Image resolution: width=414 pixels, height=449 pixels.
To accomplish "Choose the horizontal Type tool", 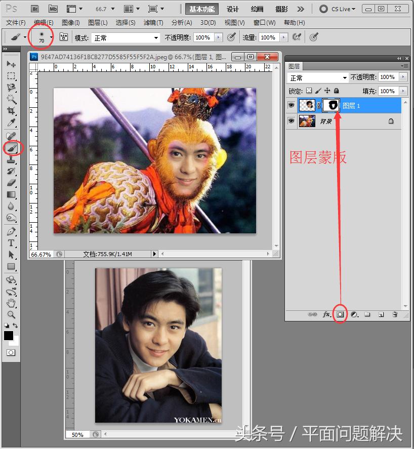I will pyautogui.click(x=11, y=243).
